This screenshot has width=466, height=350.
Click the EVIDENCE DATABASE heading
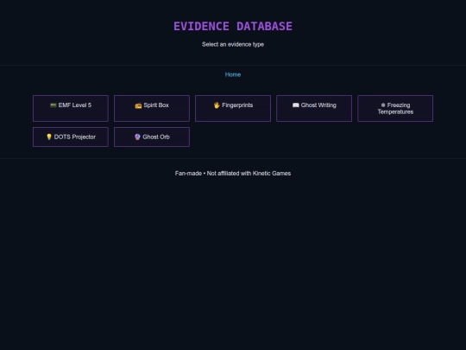233,26
